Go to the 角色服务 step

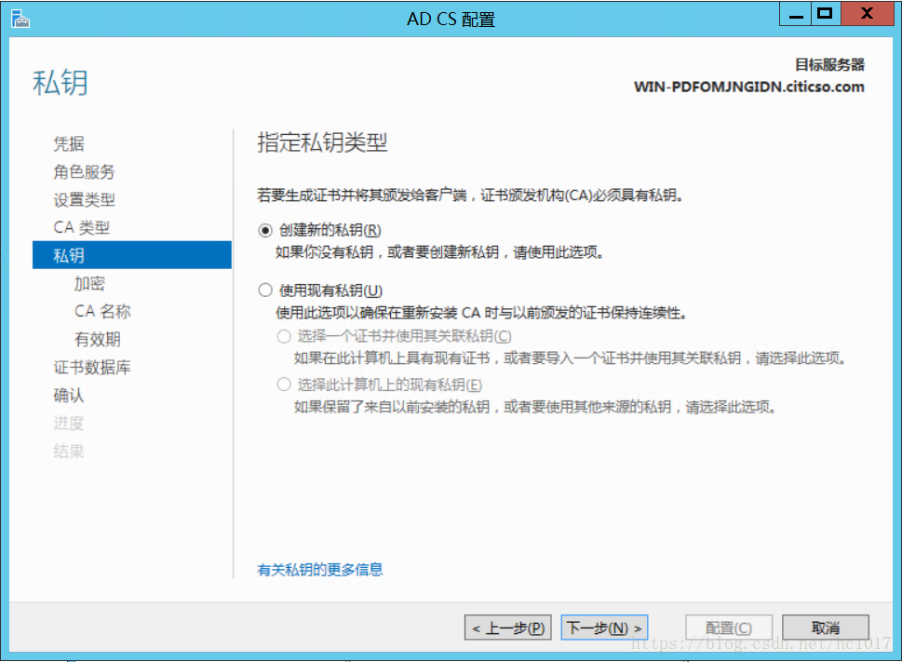[84, 172]
